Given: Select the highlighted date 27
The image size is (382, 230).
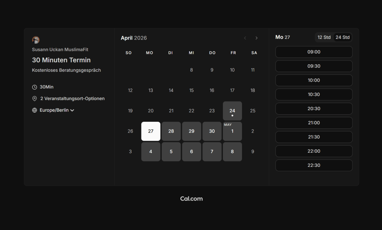Looking at the screenshot, I should click(x=151, y=131).
